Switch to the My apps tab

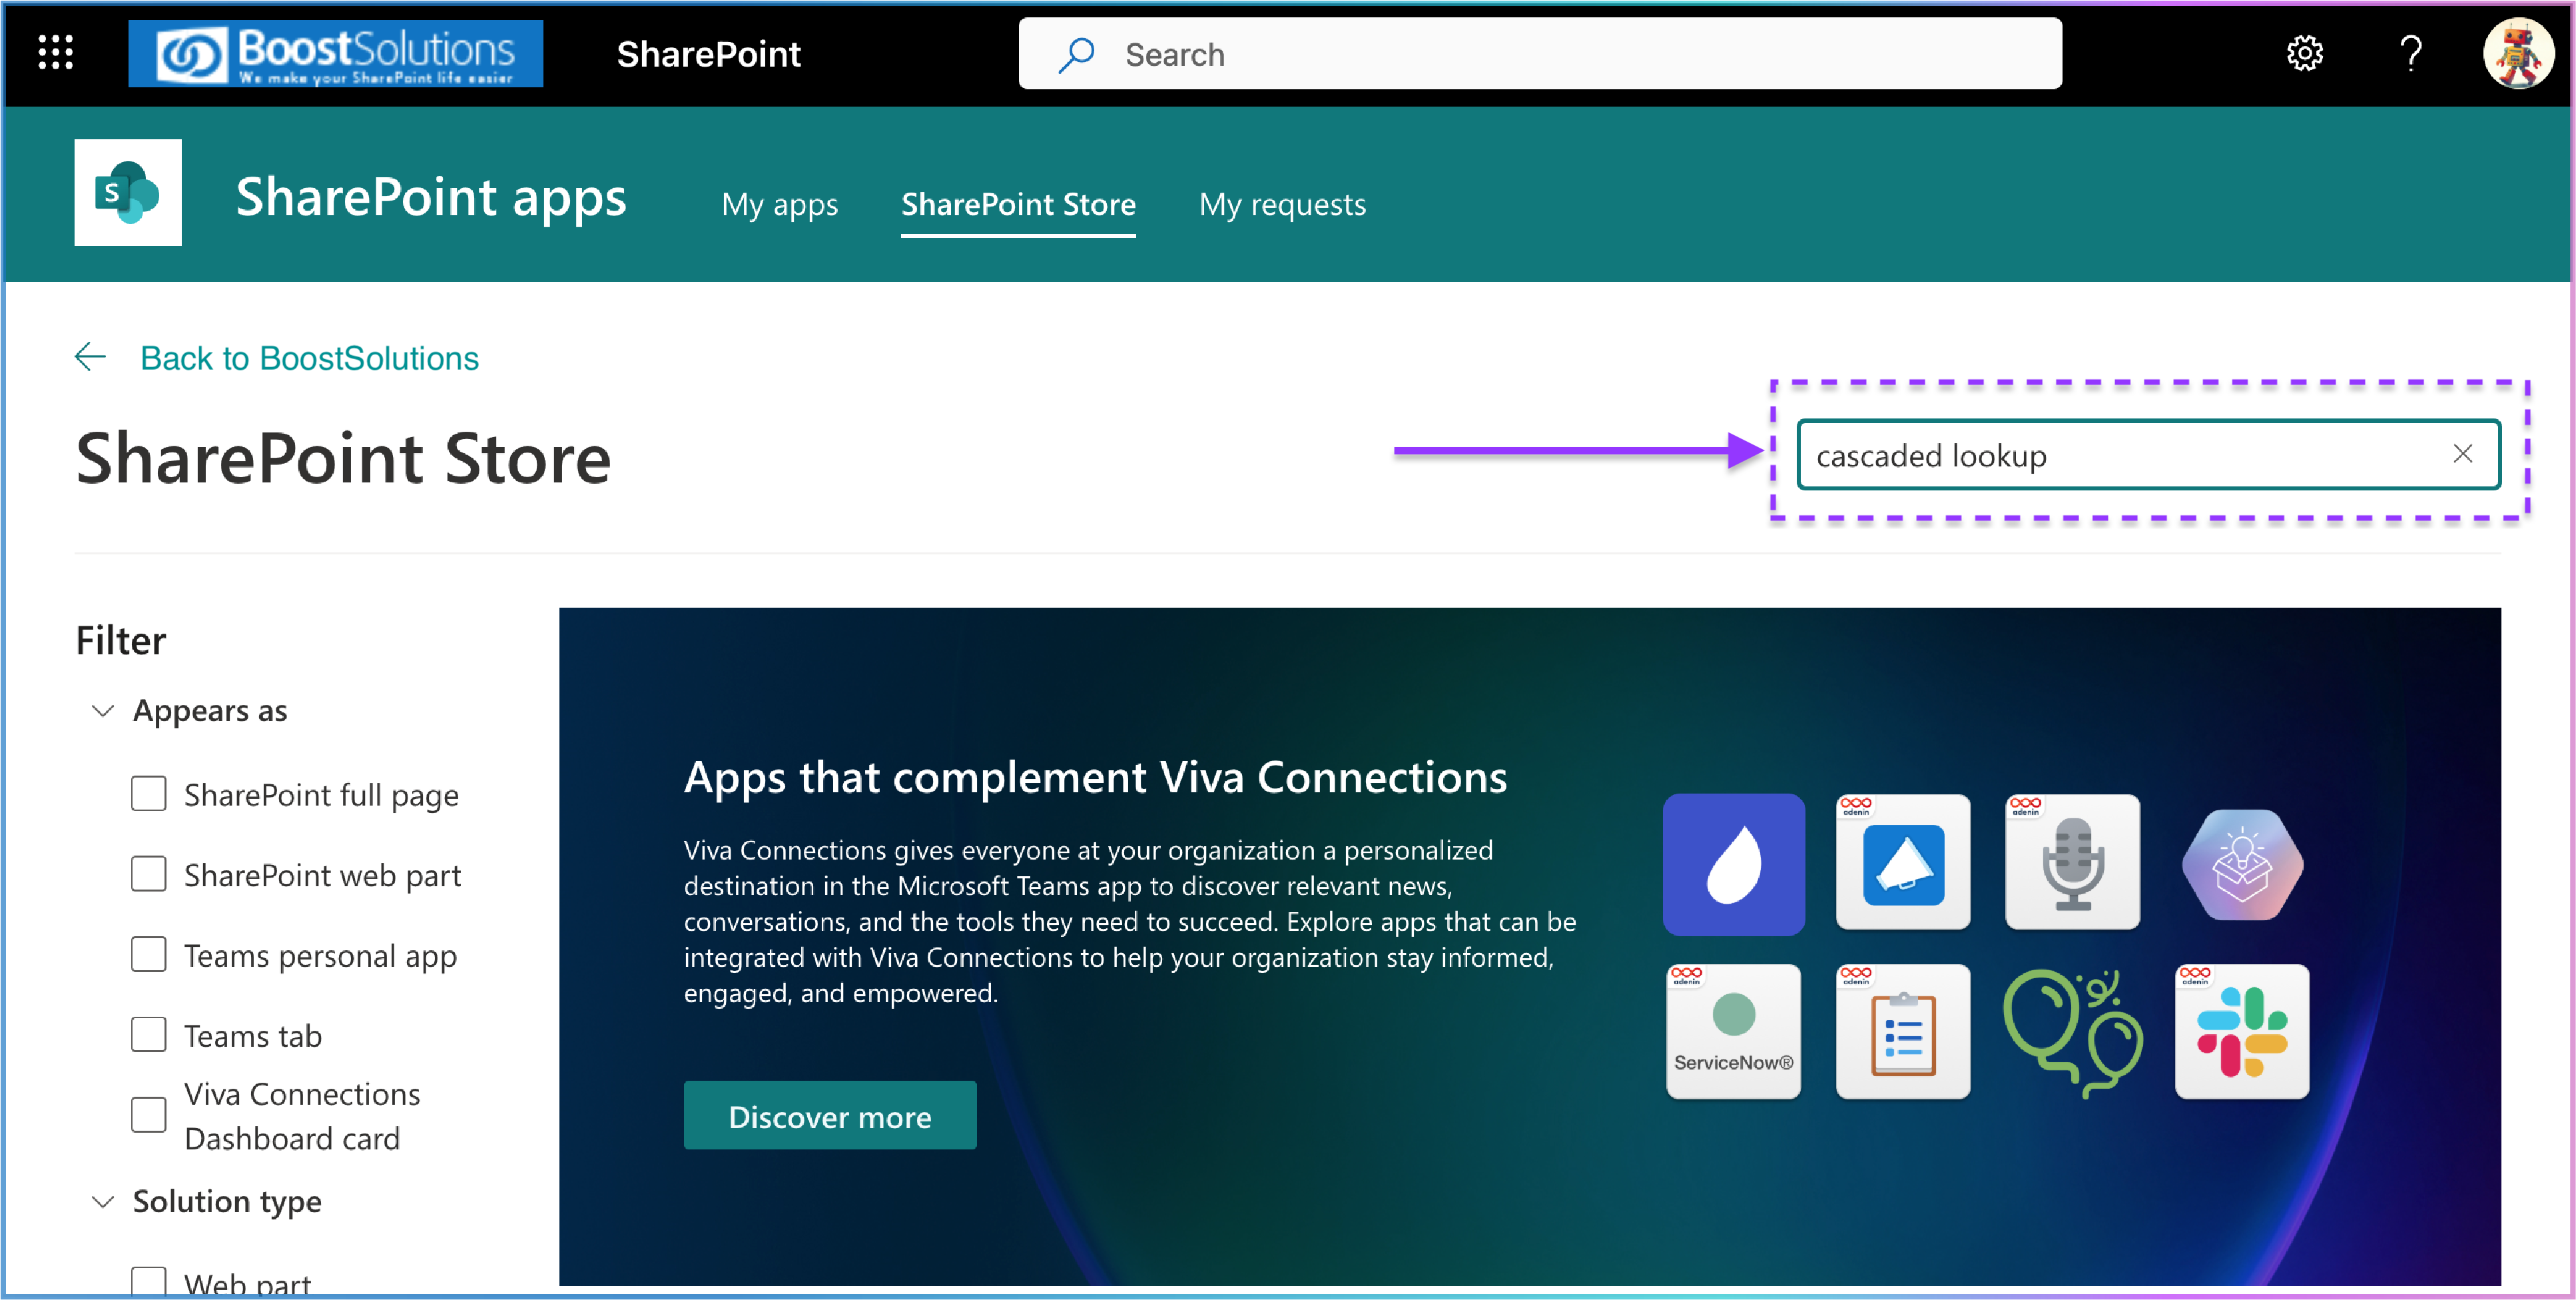(780, 204)
